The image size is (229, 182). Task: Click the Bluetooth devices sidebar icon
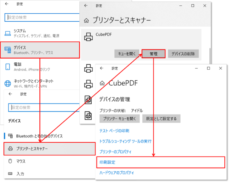click(10, 136)
